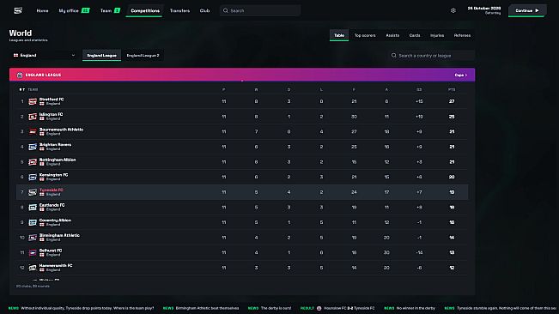The image size is (559, 314).
Task: Click Selhurst FC team name
Action: click(51, 251)
